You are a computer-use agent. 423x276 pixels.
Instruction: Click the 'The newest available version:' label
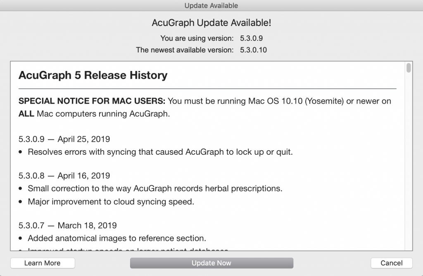pyautogui.click(x=185, y=50)
